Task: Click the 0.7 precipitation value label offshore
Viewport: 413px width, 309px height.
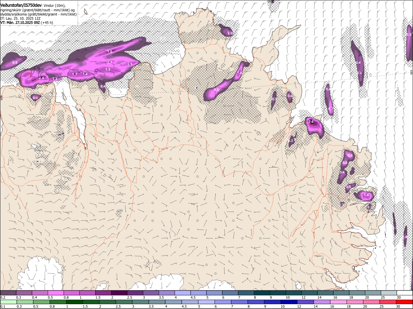Action: (x=330, y=109)
